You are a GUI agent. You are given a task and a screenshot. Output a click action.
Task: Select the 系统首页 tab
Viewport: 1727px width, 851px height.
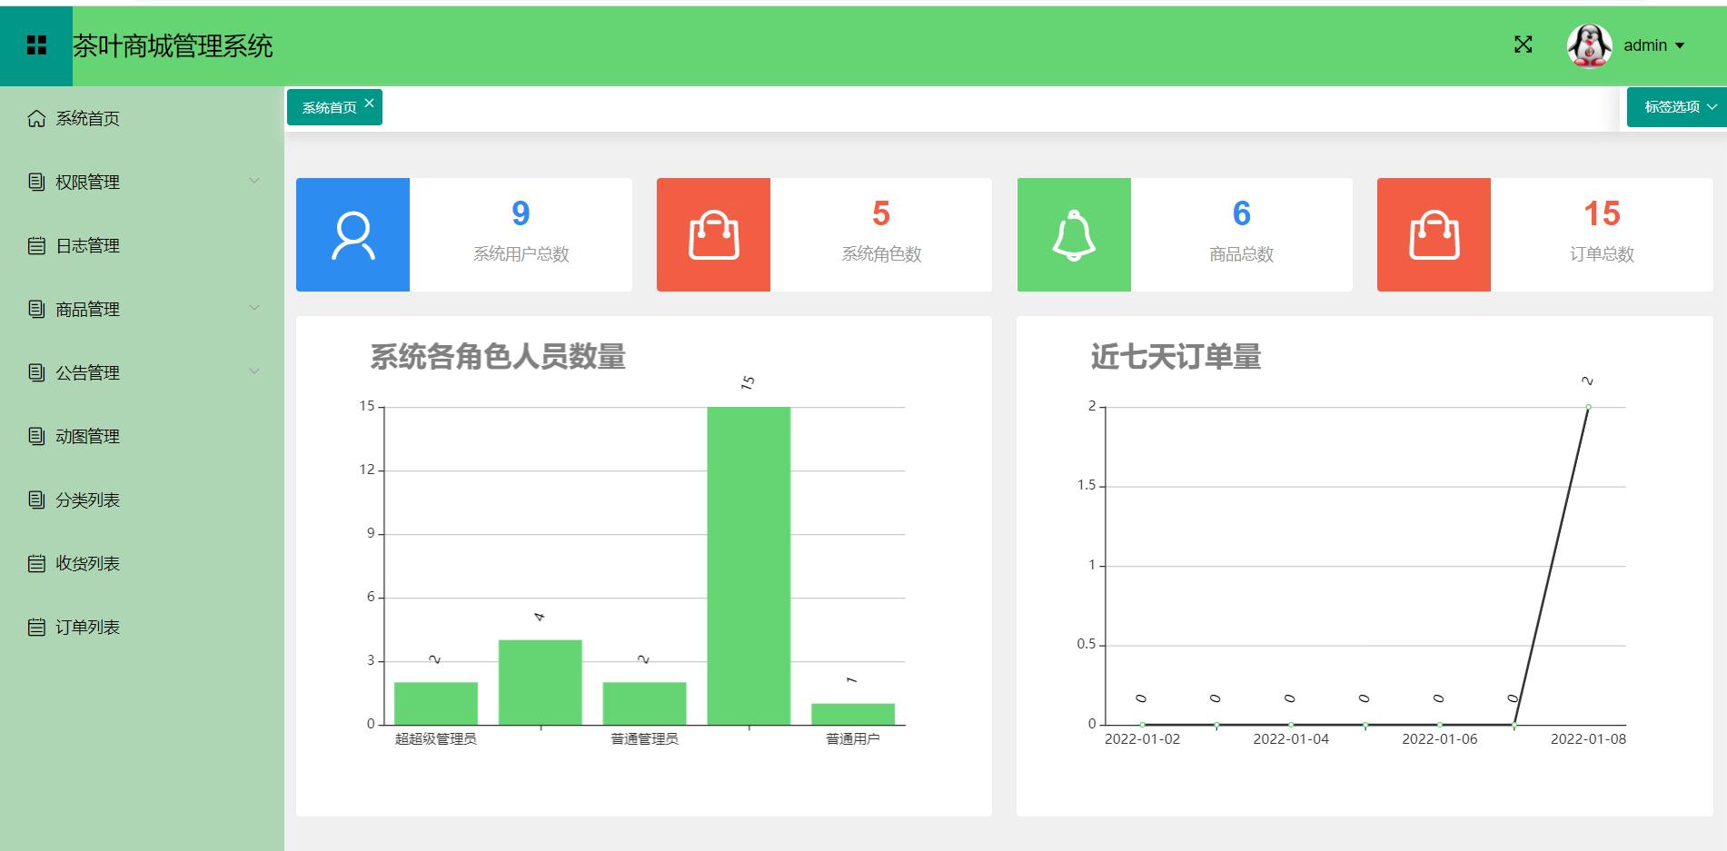pyautogui.click(x=329, y=106)
